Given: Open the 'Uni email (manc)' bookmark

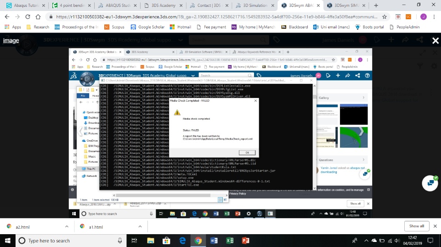Looking at the screenshot, I should 331,27.
